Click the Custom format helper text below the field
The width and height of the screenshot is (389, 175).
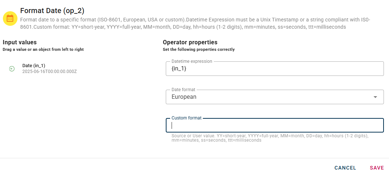[270, 138]
